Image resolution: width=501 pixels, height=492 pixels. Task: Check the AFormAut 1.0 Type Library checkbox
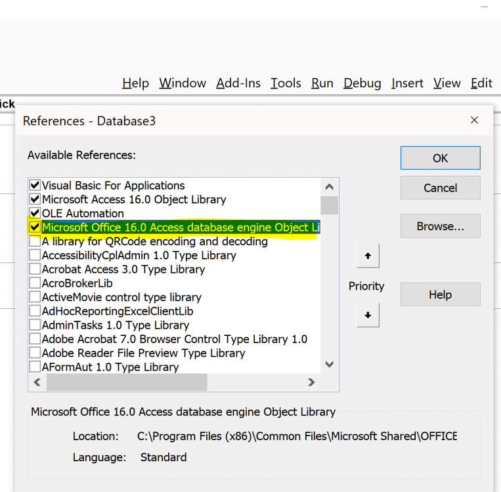coord(35,367)
